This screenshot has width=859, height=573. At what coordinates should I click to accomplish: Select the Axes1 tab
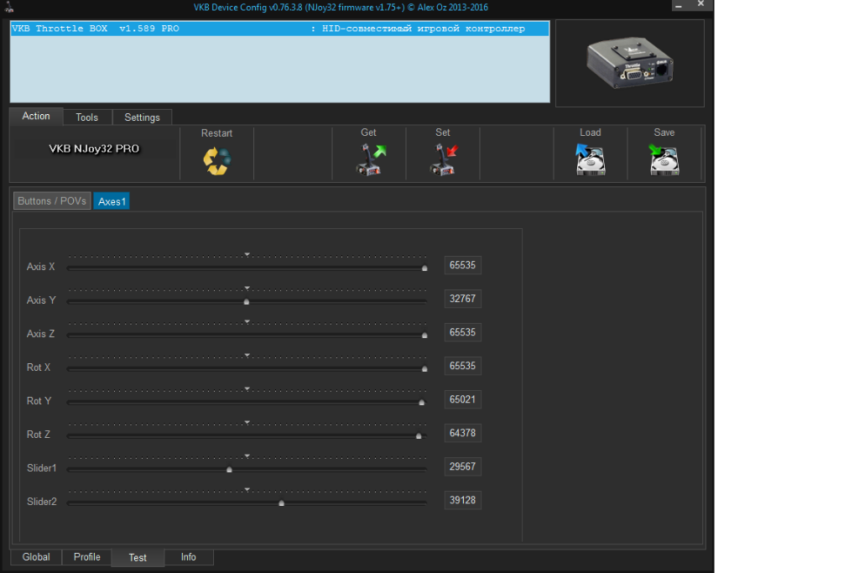click(x=112, y=201)
